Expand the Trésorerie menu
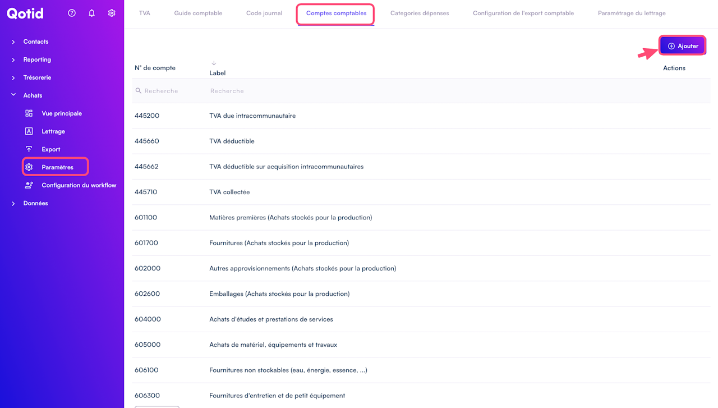This screenshot has width=718, height=408. click(13, 78)
